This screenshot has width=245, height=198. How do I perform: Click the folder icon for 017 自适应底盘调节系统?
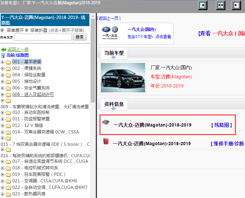8,162
